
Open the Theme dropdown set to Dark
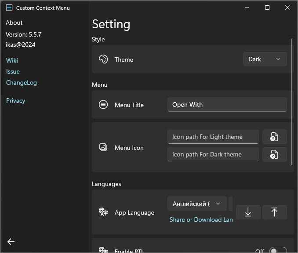coord(265,59)
